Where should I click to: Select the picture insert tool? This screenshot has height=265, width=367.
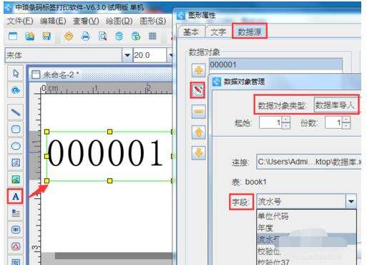click(x=16, y=179)
